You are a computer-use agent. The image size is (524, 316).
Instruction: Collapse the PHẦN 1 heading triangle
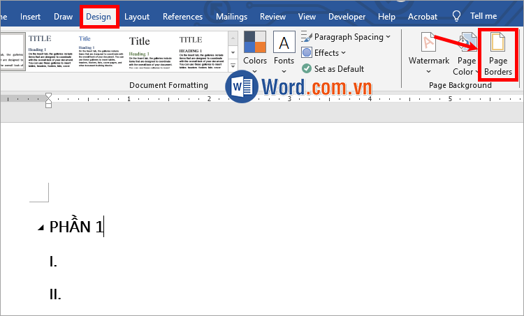pos(41,228)
